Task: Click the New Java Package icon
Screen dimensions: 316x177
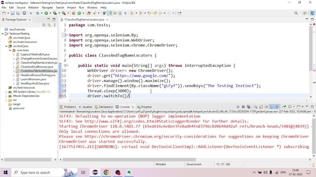Action: (74, 13)
